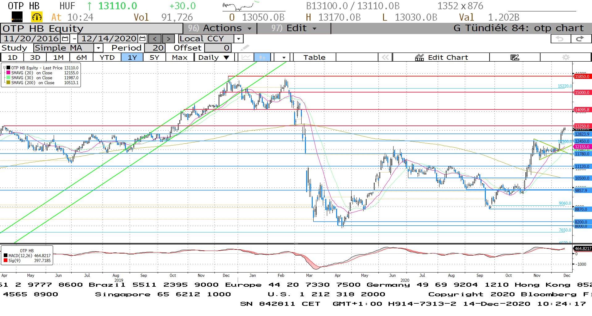The width and height of the screenshot is (592, 316).
Task: Click the Edit Chart button
Action: [x=441, y=57]
